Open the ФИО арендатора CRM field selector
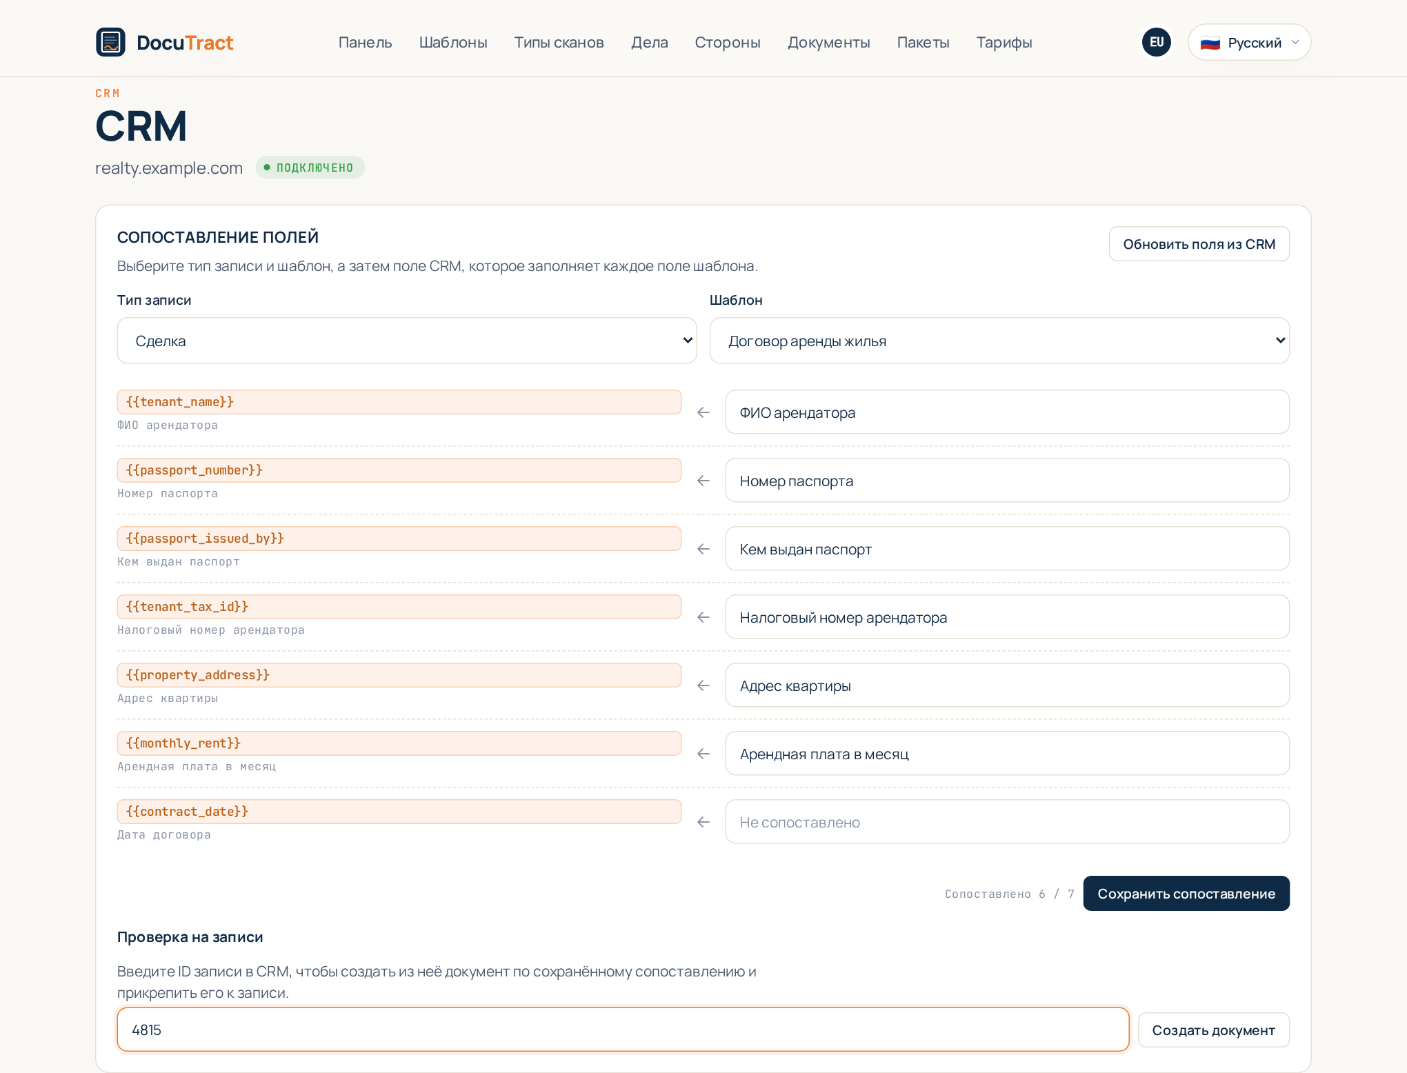The height and width of the screenshot is (1073, 1407). [1007, 412]
